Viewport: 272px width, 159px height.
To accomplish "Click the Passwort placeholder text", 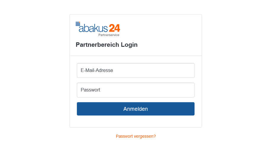I will tap(90, 90).
